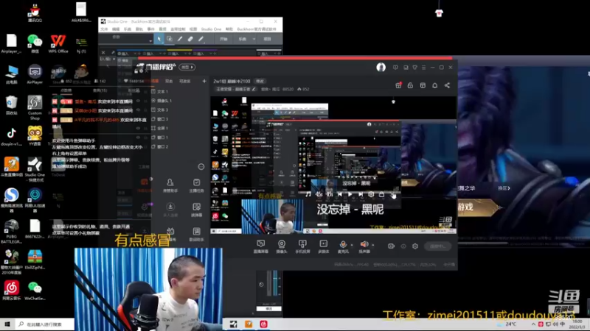The image size is (590, 331).
Task: Click the 类型 pill button beside 直播伴侣 logo
Action: [x=187, y=67]
